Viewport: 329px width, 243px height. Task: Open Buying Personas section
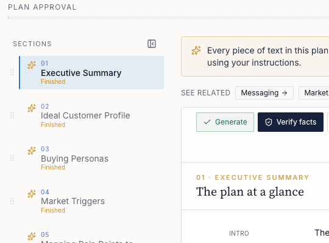coord(91,158)
